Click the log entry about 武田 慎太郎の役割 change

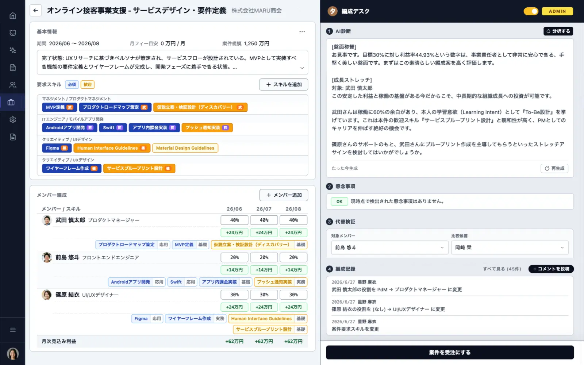[x=450, y=286]
